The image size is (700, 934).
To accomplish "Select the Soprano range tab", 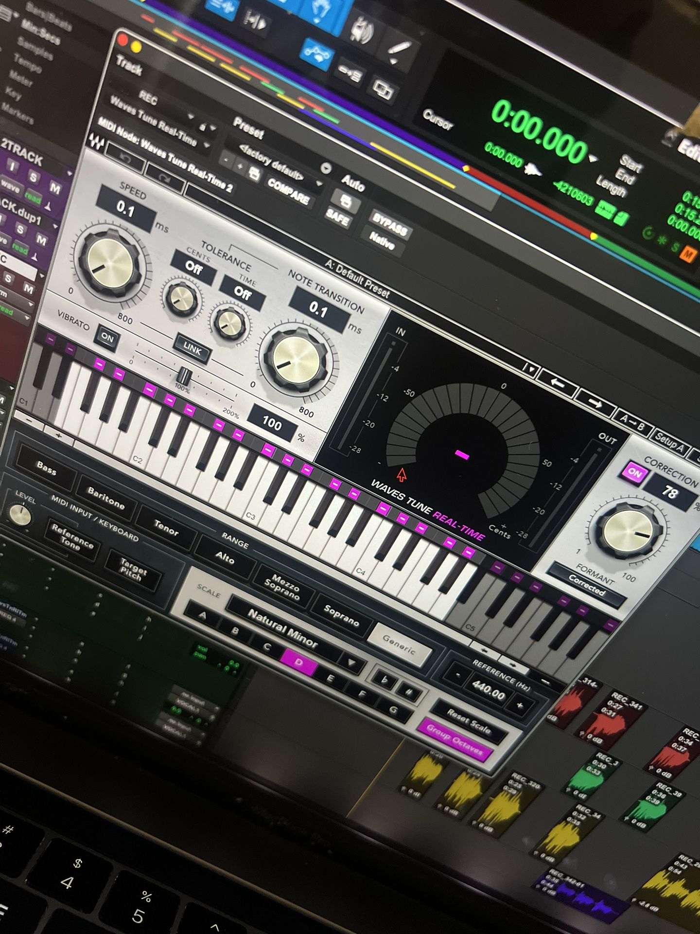I will tap(341, 617).
